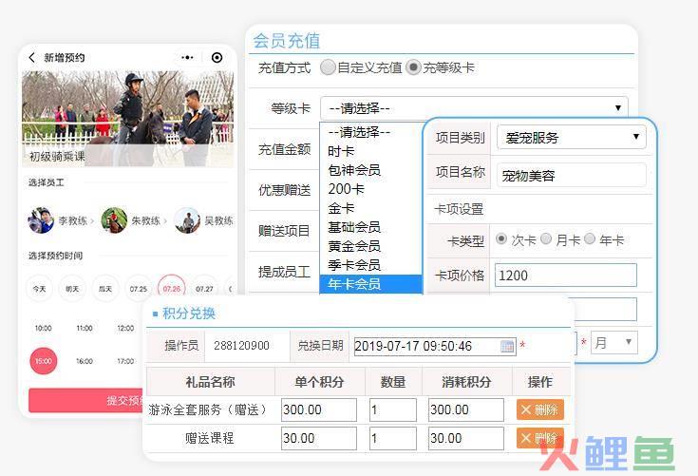Select 07.25 date chip
Image resolution: width=698 pixels, height=476 pixels.
[x=139, y=289]
